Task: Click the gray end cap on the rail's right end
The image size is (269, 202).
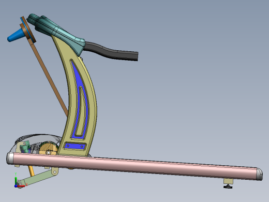Action: coord(260,174)
